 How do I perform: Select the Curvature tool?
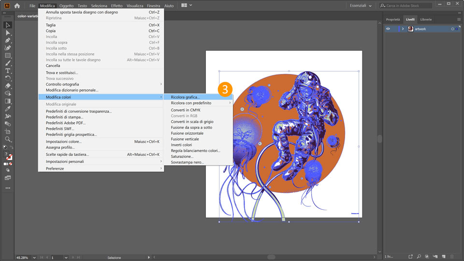8,48
